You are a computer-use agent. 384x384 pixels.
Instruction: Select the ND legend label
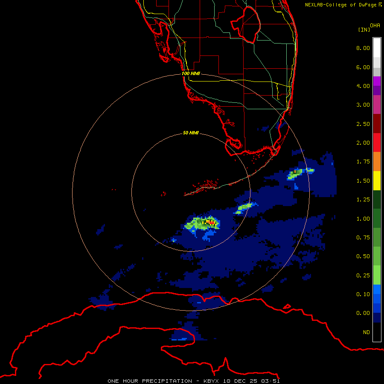367,332
